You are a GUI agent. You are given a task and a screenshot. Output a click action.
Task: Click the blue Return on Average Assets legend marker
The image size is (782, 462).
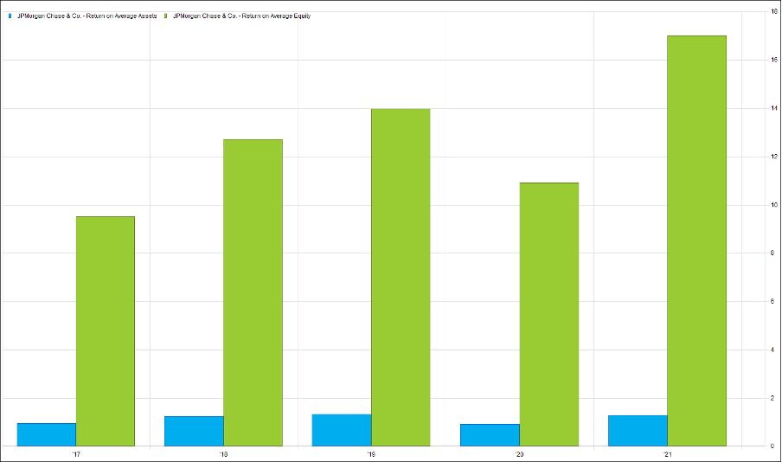[10, 16]
